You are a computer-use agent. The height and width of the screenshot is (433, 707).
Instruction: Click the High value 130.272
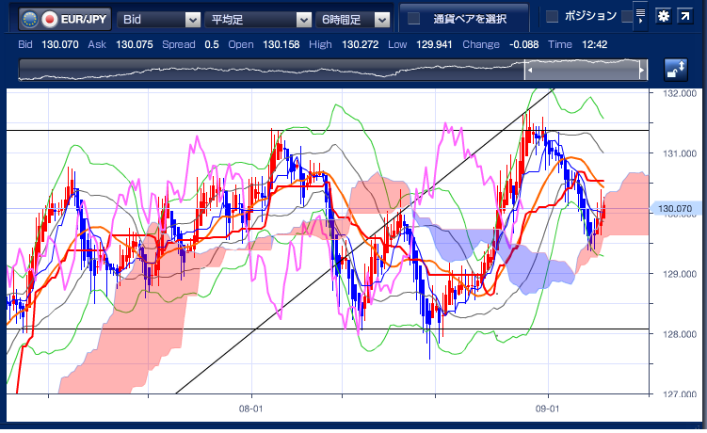[x=360, y=44]
